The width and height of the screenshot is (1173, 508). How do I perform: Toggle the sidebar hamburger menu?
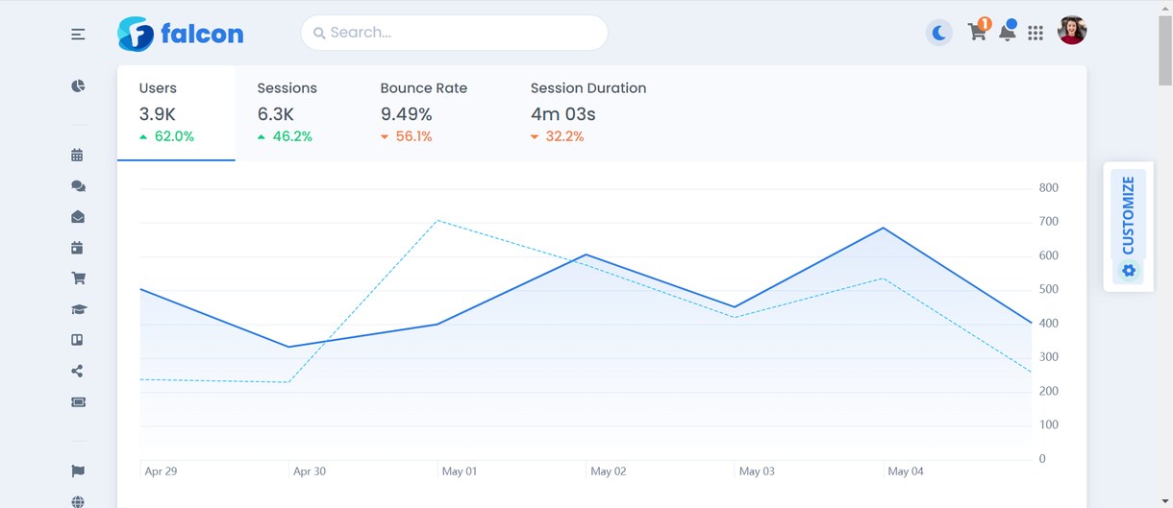[78, 35]
